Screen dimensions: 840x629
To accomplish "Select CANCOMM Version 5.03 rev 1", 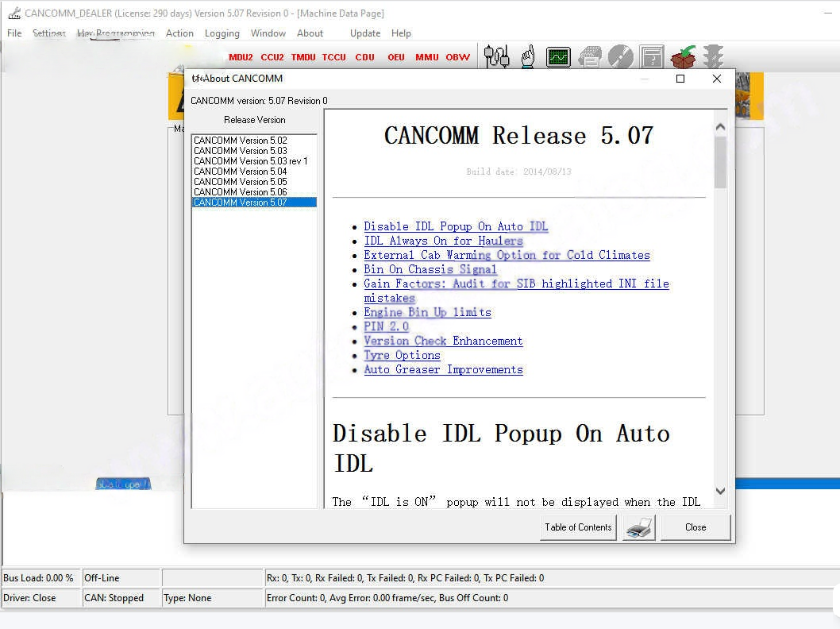I will [254, 160].
